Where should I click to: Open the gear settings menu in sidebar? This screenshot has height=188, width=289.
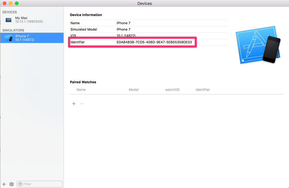[x=11, y=184]
